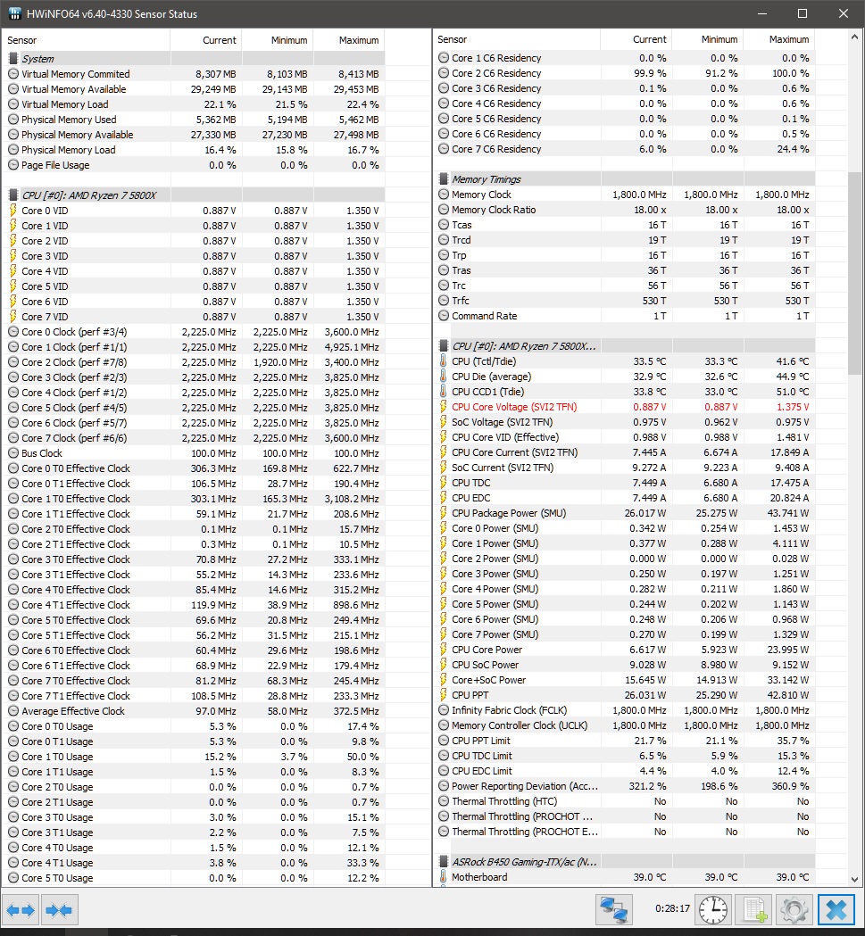Viewport: 865px width, 936px height.
Task: Click the ASRock B450 motherboard group icon
Action: pyautogui.click(x=444, y=861)
